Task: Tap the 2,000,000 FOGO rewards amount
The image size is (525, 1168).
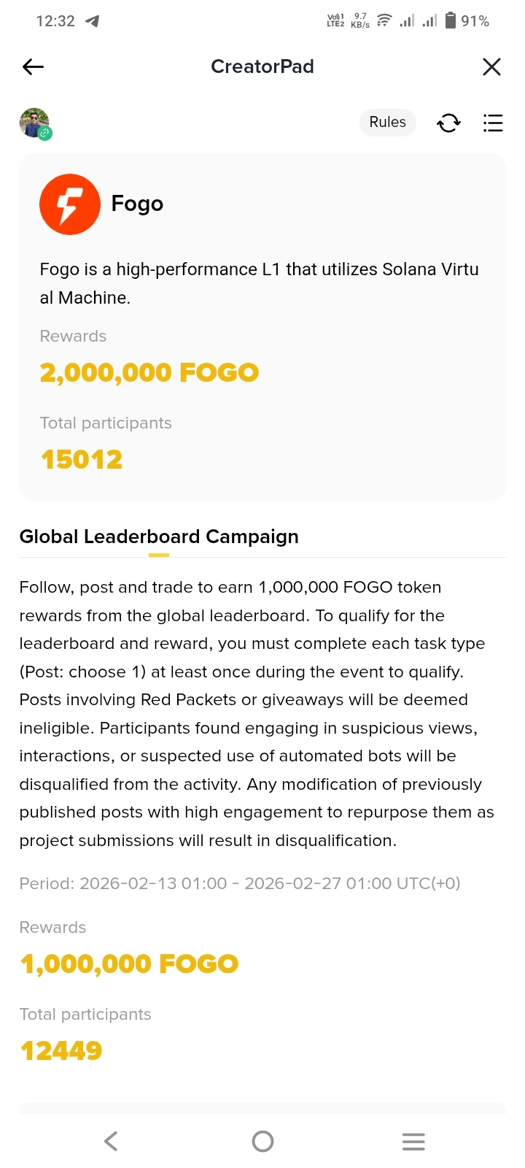Action: pyautogui.click(x=149, y=373)
